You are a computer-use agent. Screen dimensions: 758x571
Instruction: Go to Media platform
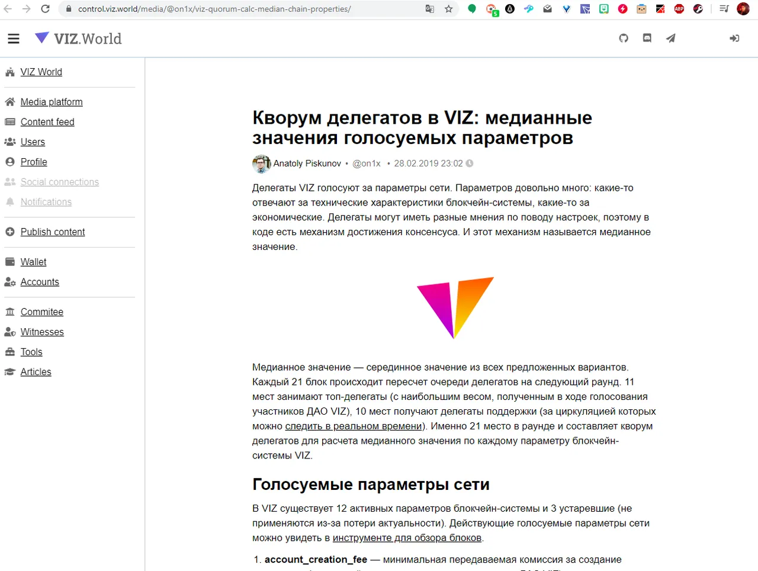(52, 102)
